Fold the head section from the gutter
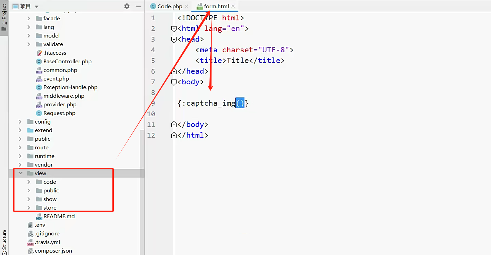 (x=174, y=39)
